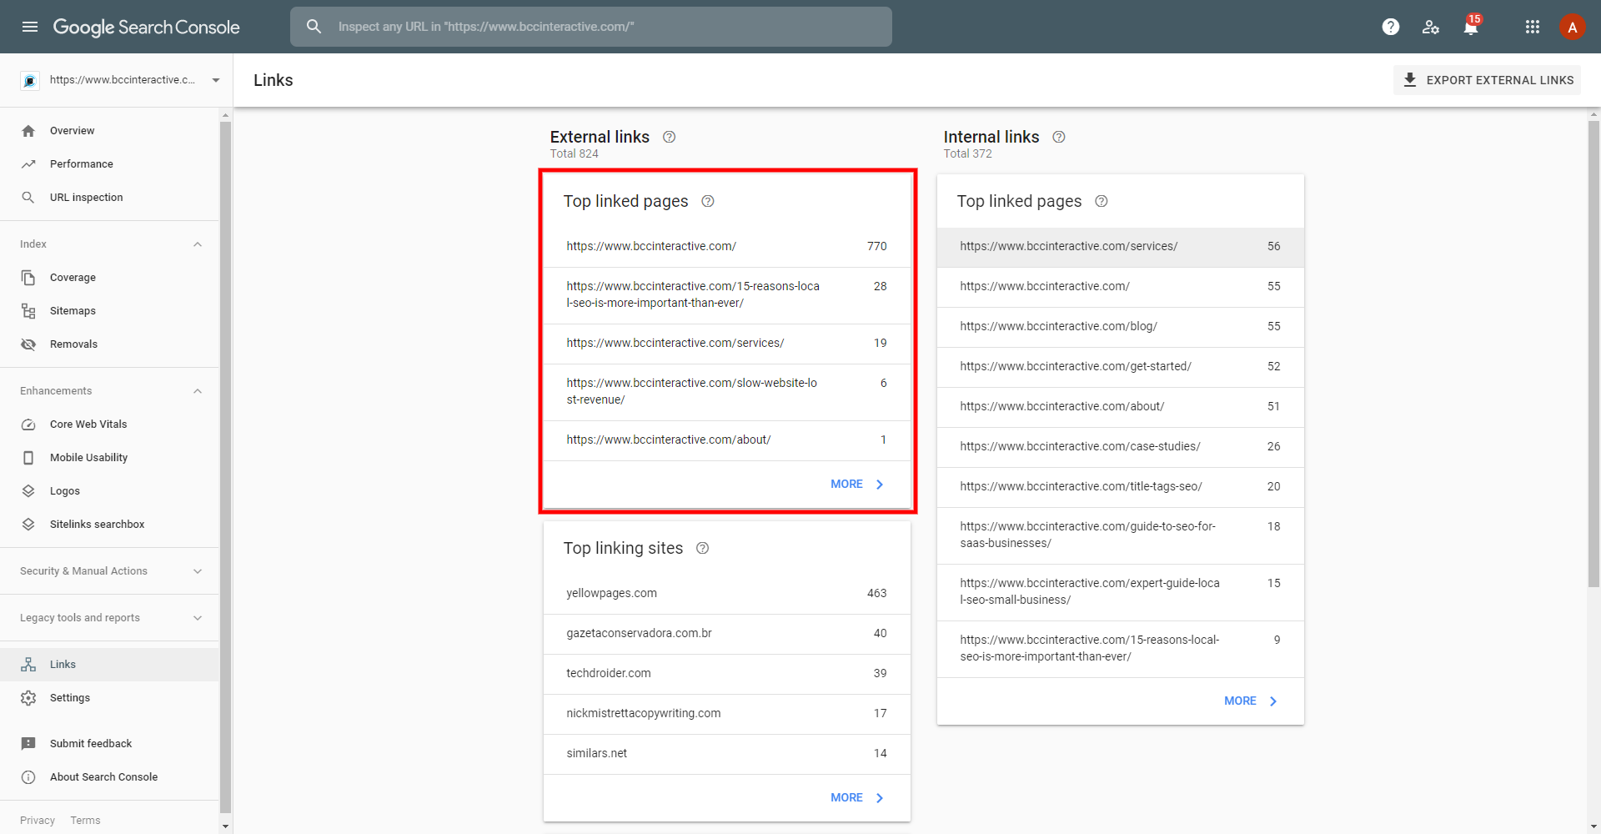Viewport: 1601px width, 834px height.
Task: Open the hamburger main menu
Action: pos(30,27)
